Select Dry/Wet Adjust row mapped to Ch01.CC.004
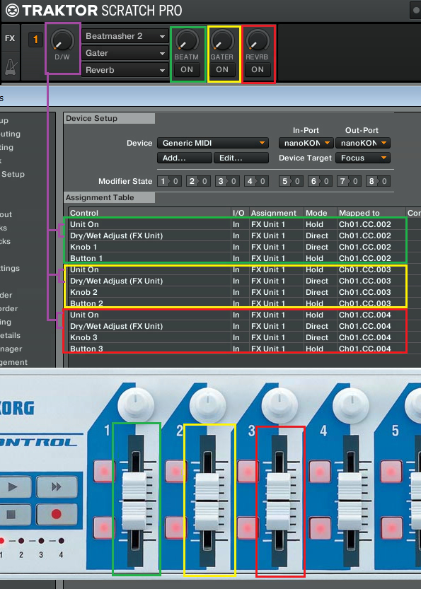This screenshot has width=421, height=589. (x=237, y=326)
